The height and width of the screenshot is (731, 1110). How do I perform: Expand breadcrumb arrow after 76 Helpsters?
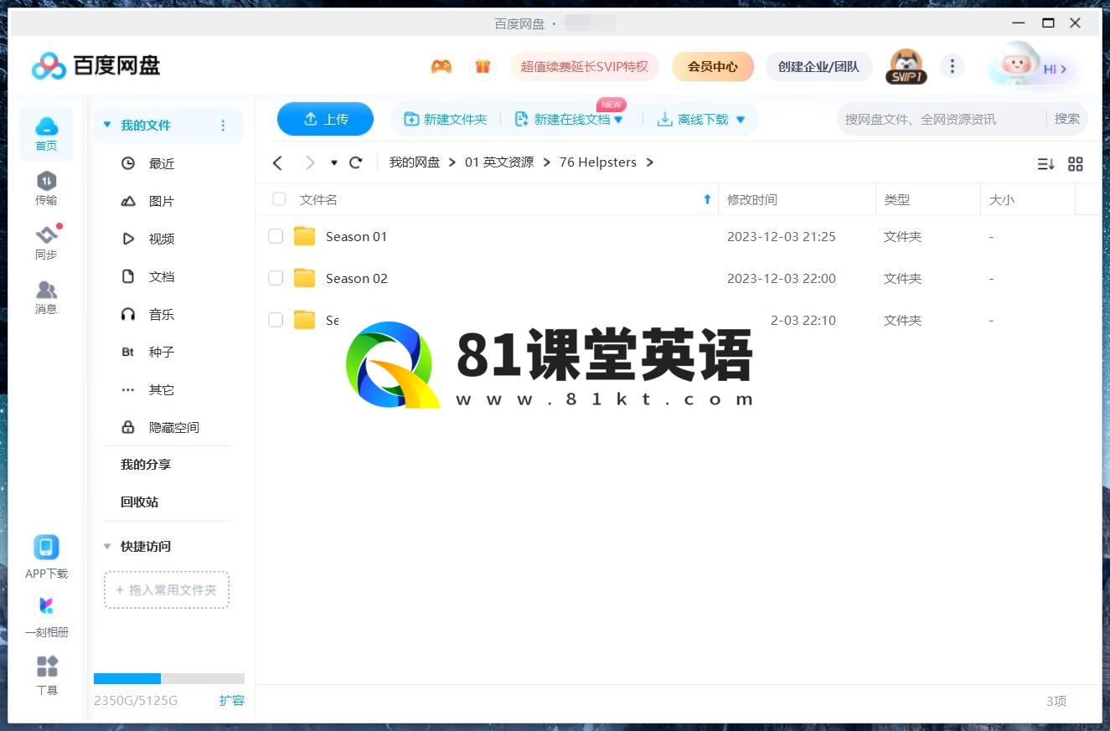(649, 162)
